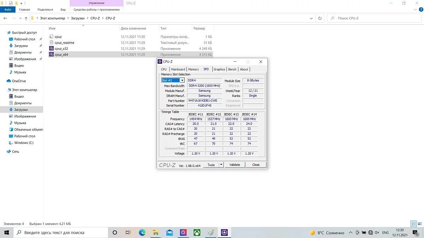
Task: Open the Вид ribbon tab
Action: pyautogui.click(x=63, y=10)
